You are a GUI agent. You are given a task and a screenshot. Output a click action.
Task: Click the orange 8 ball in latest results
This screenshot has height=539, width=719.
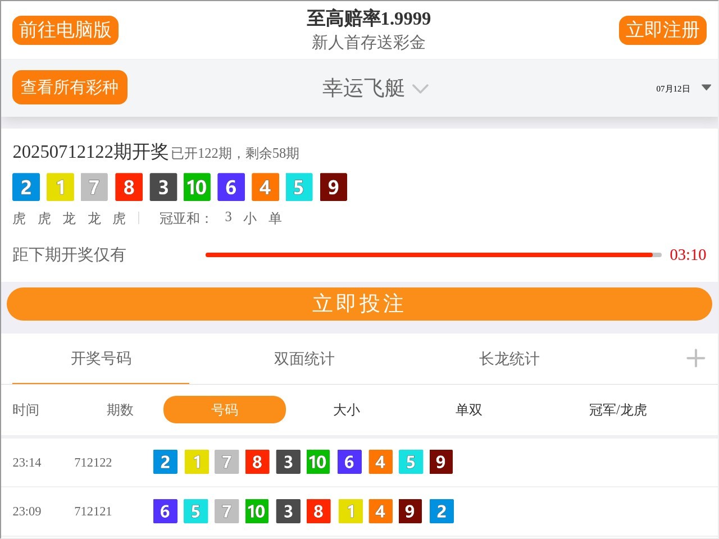[129, 186]
